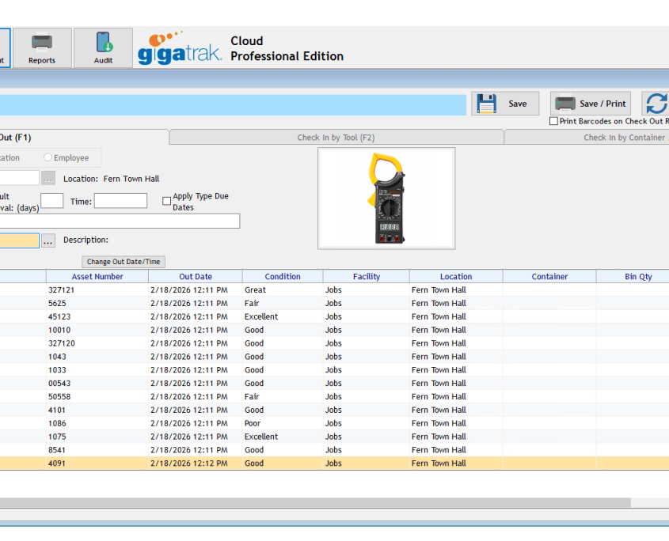The image size is (669, 541).
Task: Click the Save button label
Action: (x=518, y=104)
